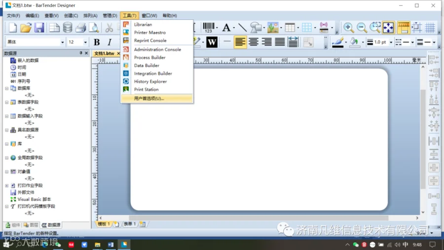
Task: Open the font size dropdown showing 12
Action: click(x=77, y=42)
